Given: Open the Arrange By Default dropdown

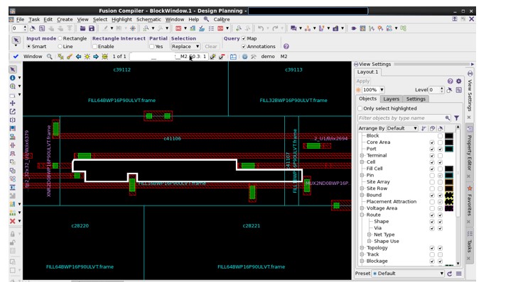Looking at the screenshot, I should pos(402,128).
